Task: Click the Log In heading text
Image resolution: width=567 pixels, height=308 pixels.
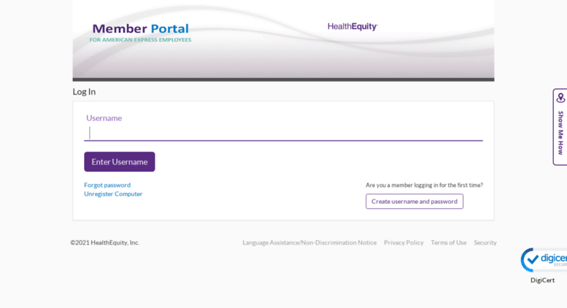Action: point(84,92)
